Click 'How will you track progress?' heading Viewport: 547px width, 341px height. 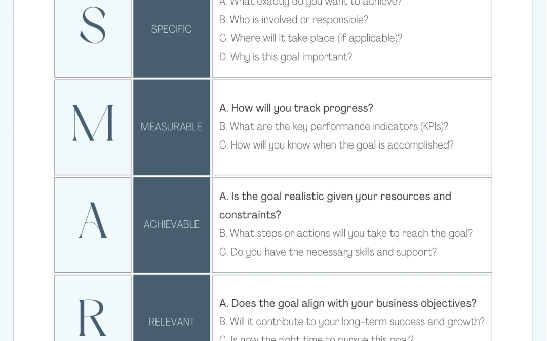pyautogui.click(x=296, y=108)
